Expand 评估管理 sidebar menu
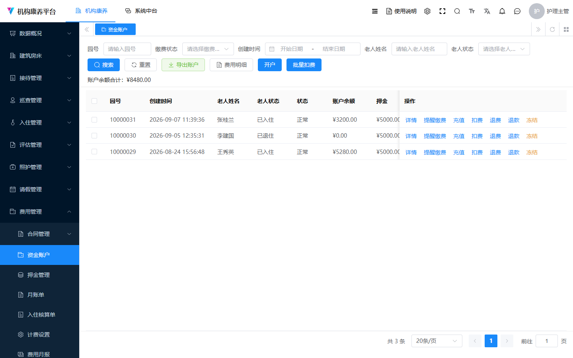 pyautogui.click(x=39, y=145)
